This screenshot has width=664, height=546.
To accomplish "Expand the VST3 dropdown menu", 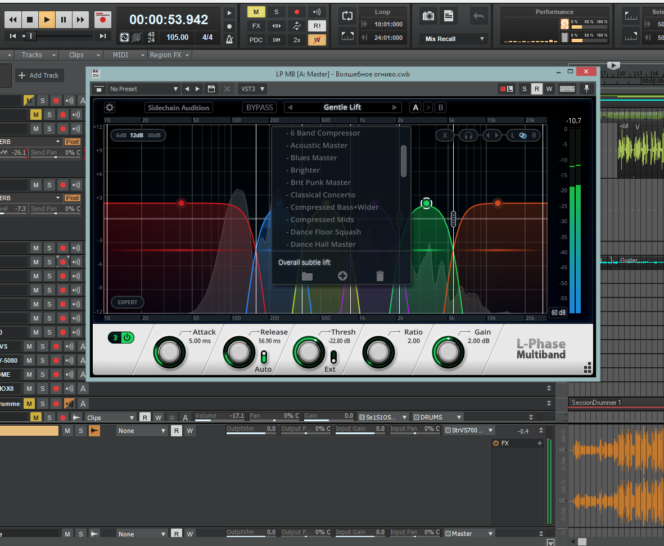I will coord(252,89).
